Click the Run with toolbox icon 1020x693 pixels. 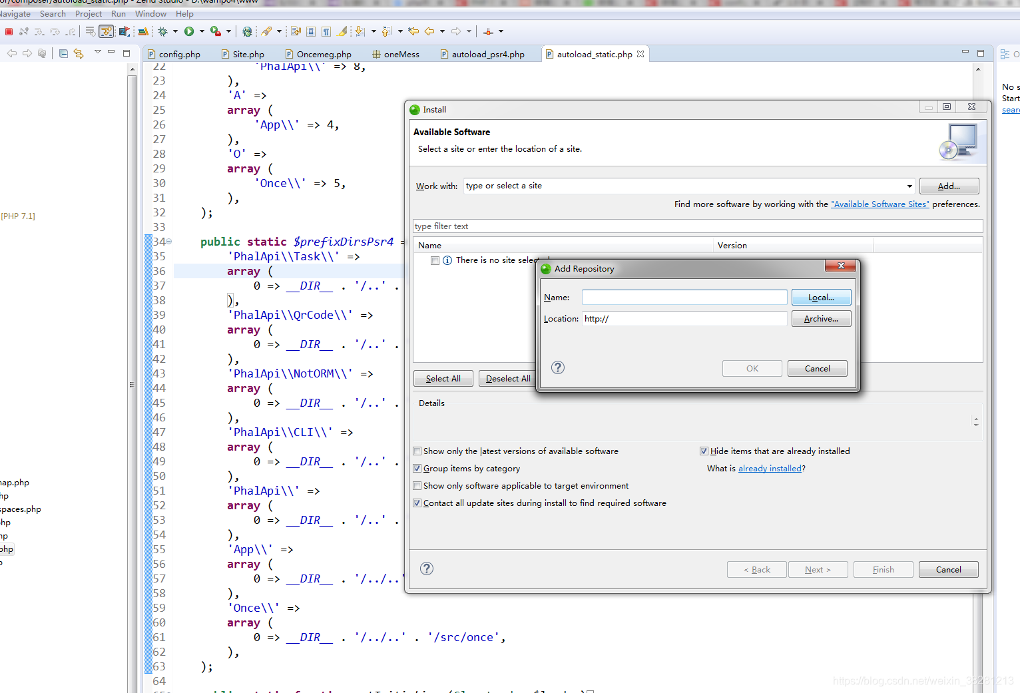click(215, 31)
